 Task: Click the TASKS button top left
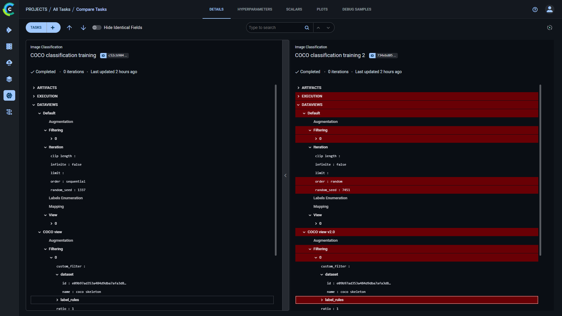point(35,28)
